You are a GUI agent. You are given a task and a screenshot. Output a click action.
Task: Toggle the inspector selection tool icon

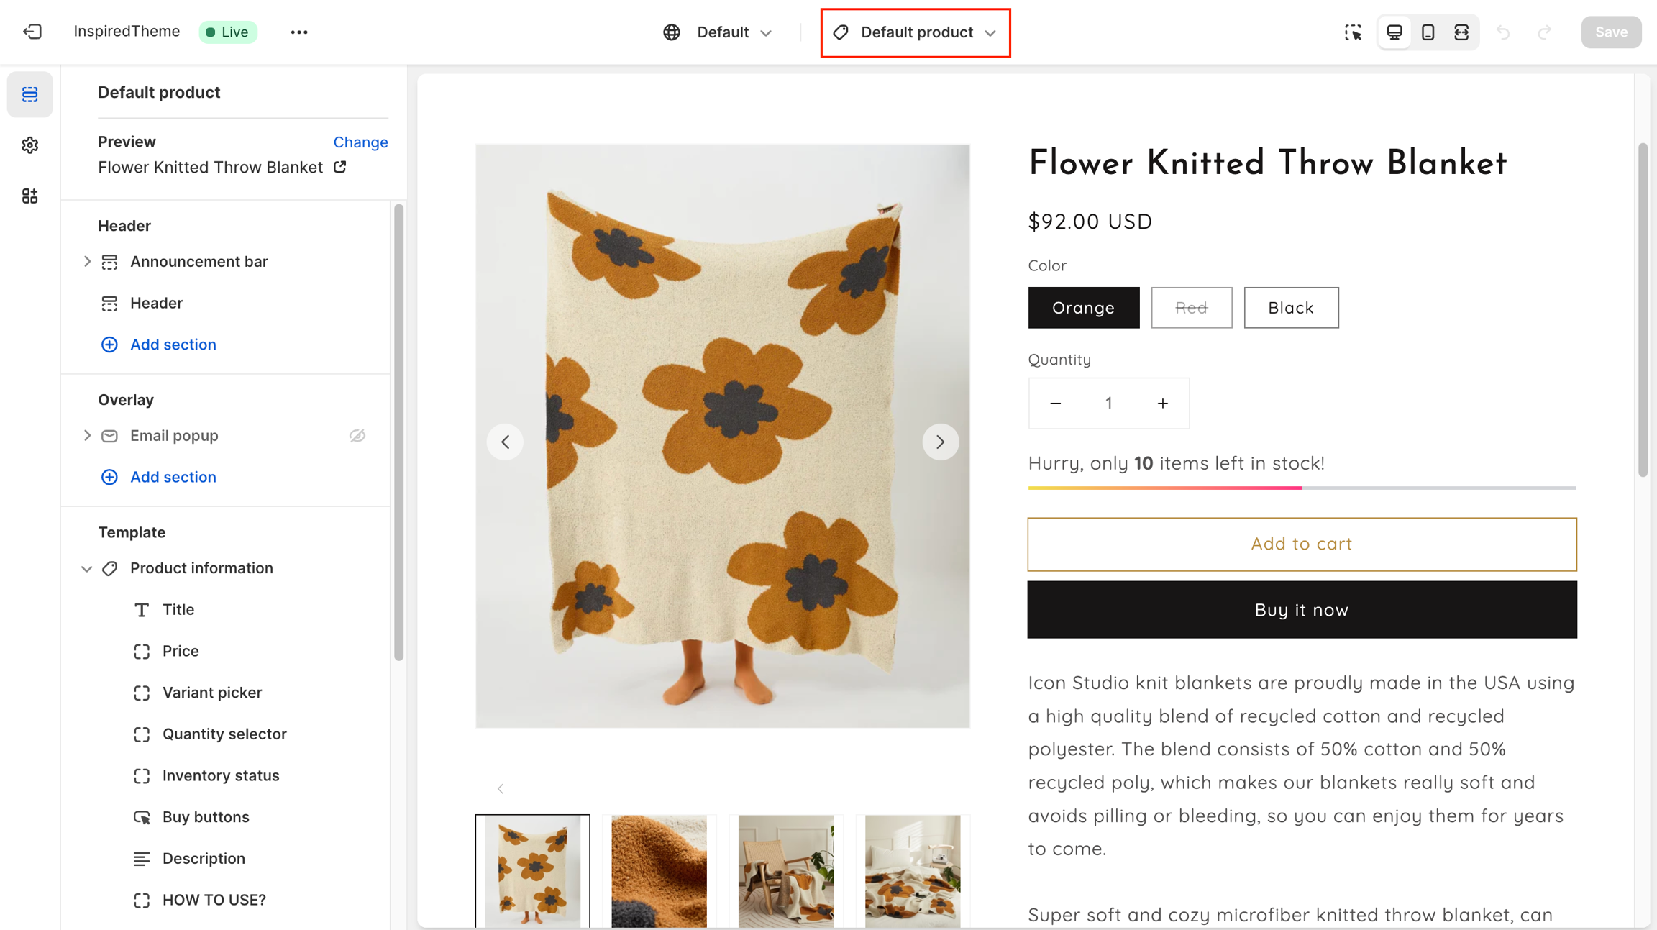pyautogui.click(x=1353, y=32)
